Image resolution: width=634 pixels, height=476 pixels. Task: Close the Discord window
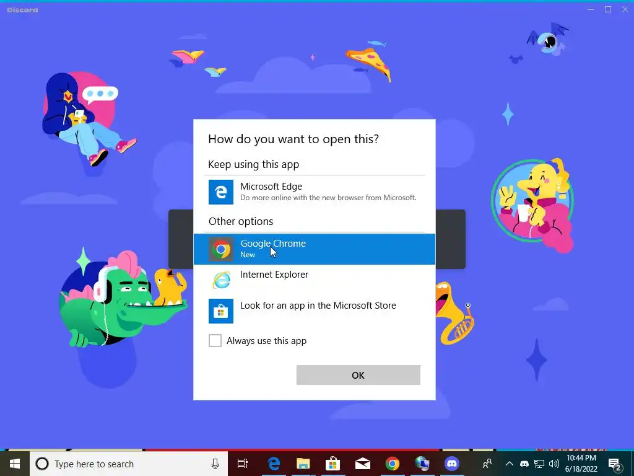click(625, 9)
